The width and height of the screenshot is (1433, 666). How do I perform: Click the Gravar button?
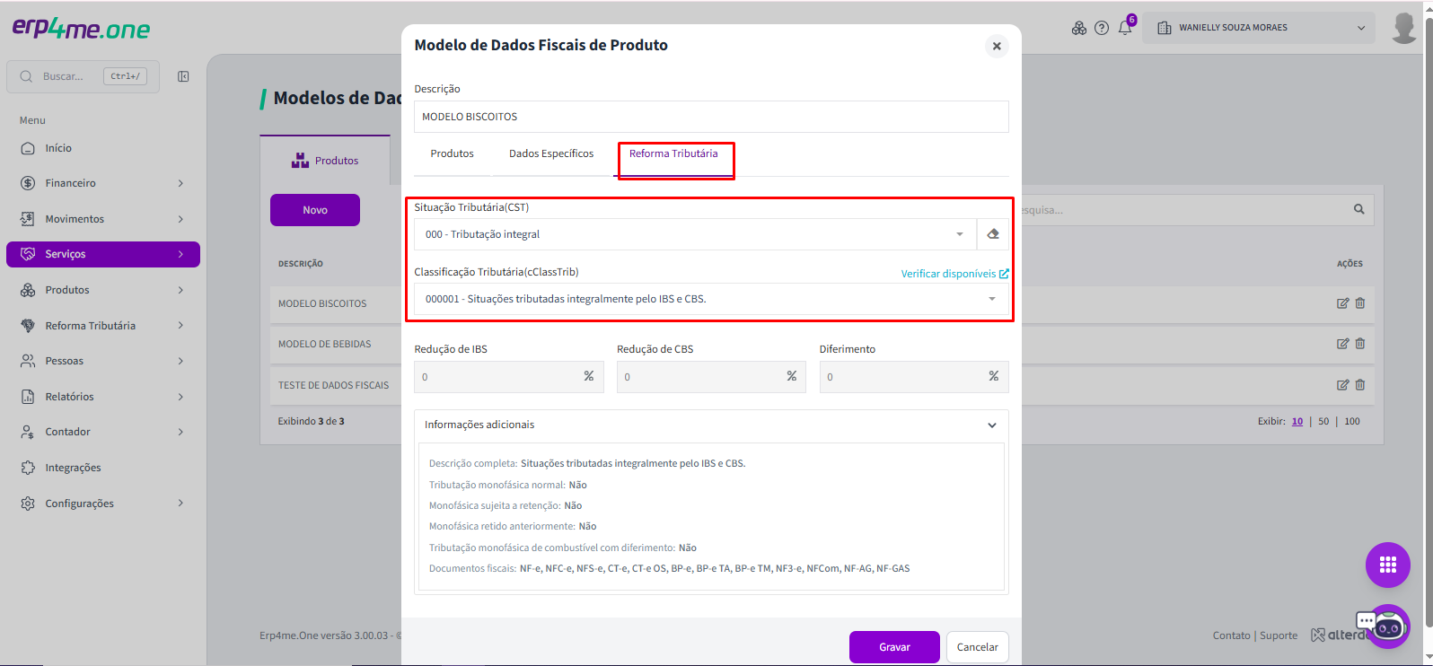point(894,647)
